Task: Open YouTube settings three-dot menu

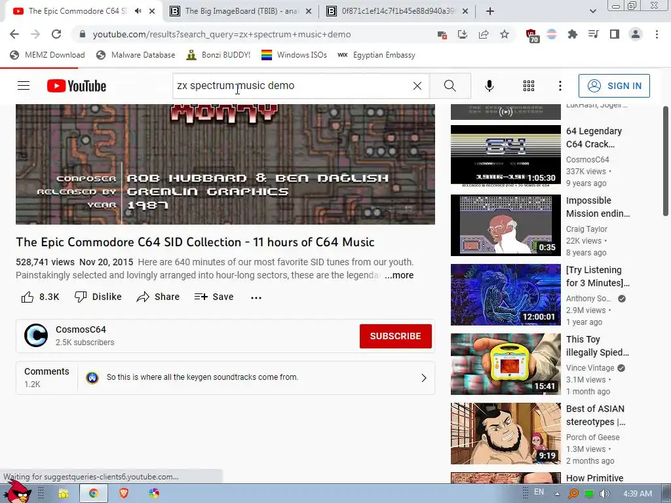Action: [x=560, y=86]
